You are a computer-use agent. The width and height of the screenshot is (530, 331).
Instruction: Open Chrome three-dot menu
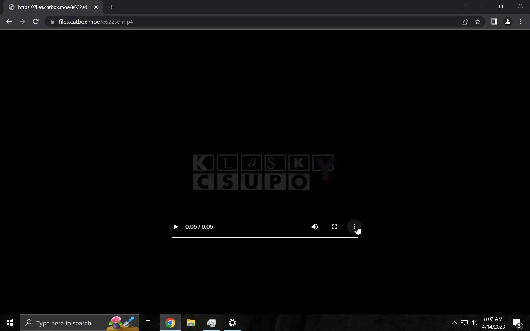coord(521,22)
